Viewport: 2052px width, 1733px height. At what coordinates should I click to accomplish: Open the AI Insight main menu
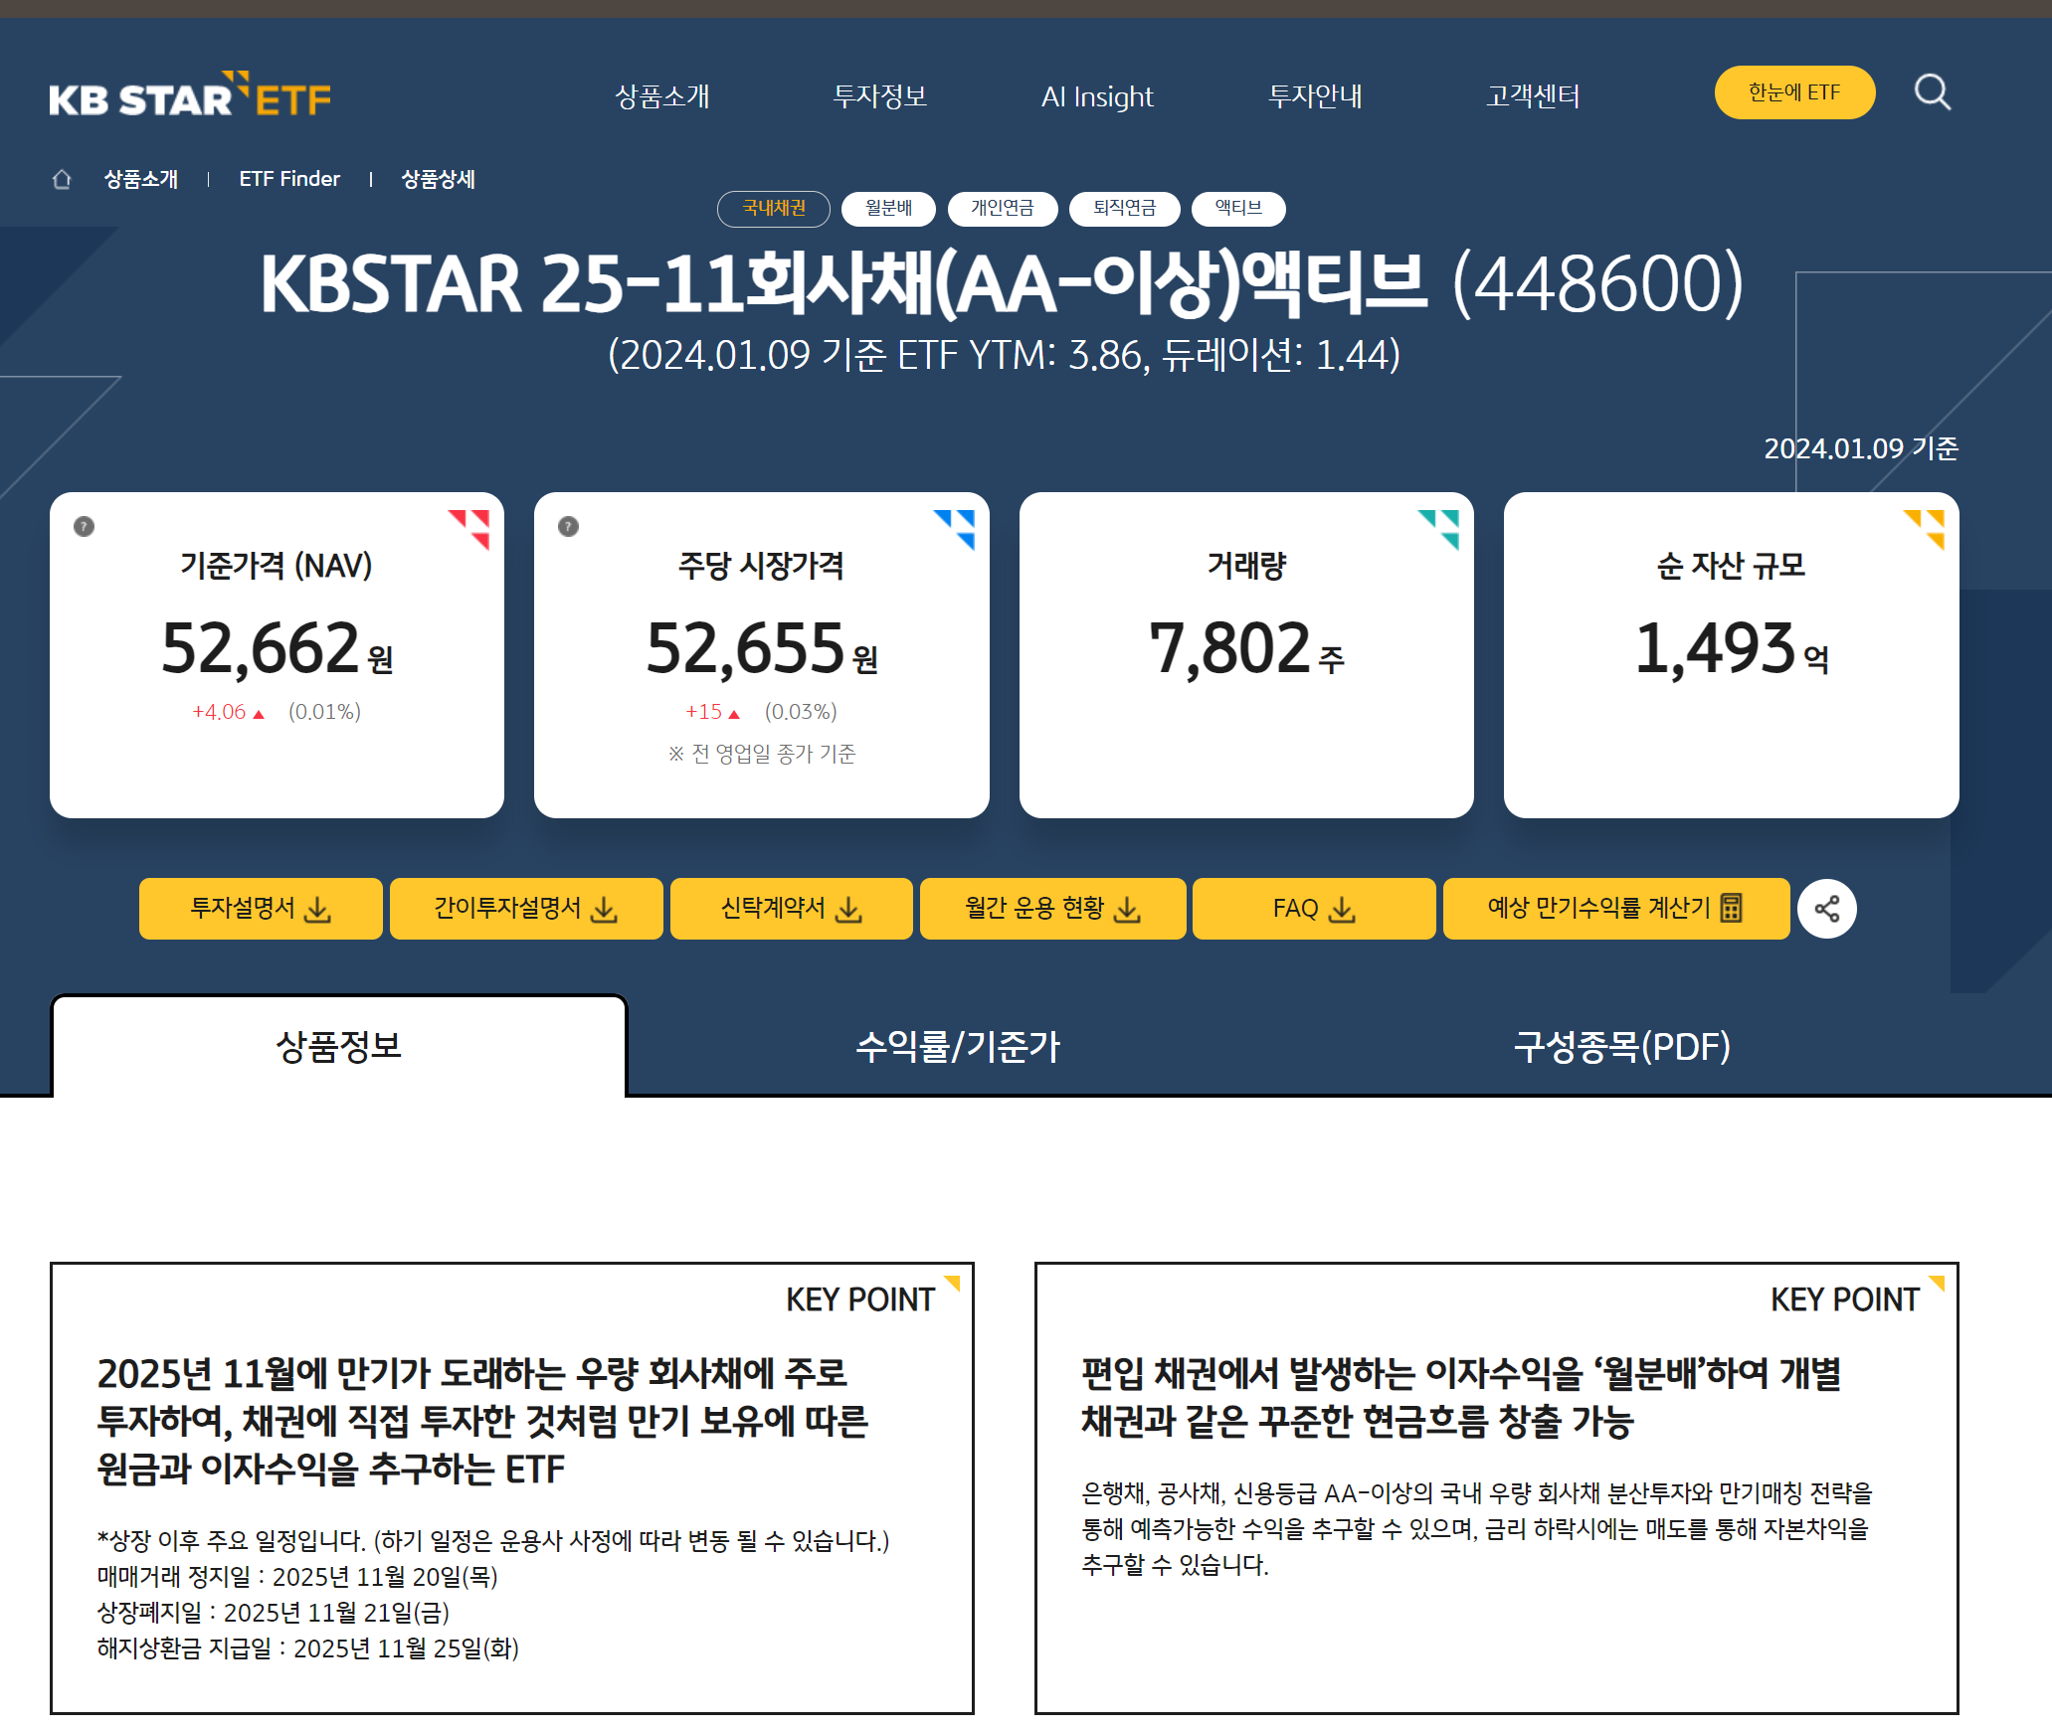click(1097, 96)
